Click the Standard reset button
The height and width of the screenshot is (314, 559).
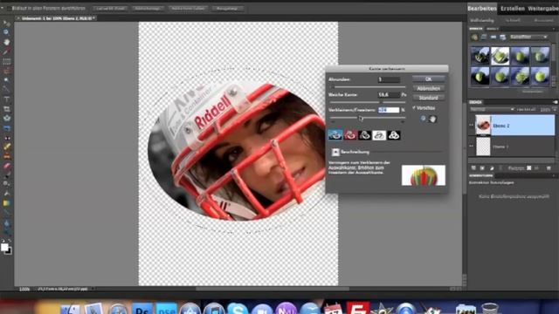click(429, 98)
